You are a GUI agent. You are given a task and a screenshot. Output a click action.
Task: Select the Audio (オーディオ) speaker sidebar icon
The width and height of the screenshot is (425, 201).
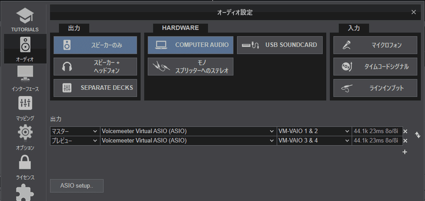point(25,45)
